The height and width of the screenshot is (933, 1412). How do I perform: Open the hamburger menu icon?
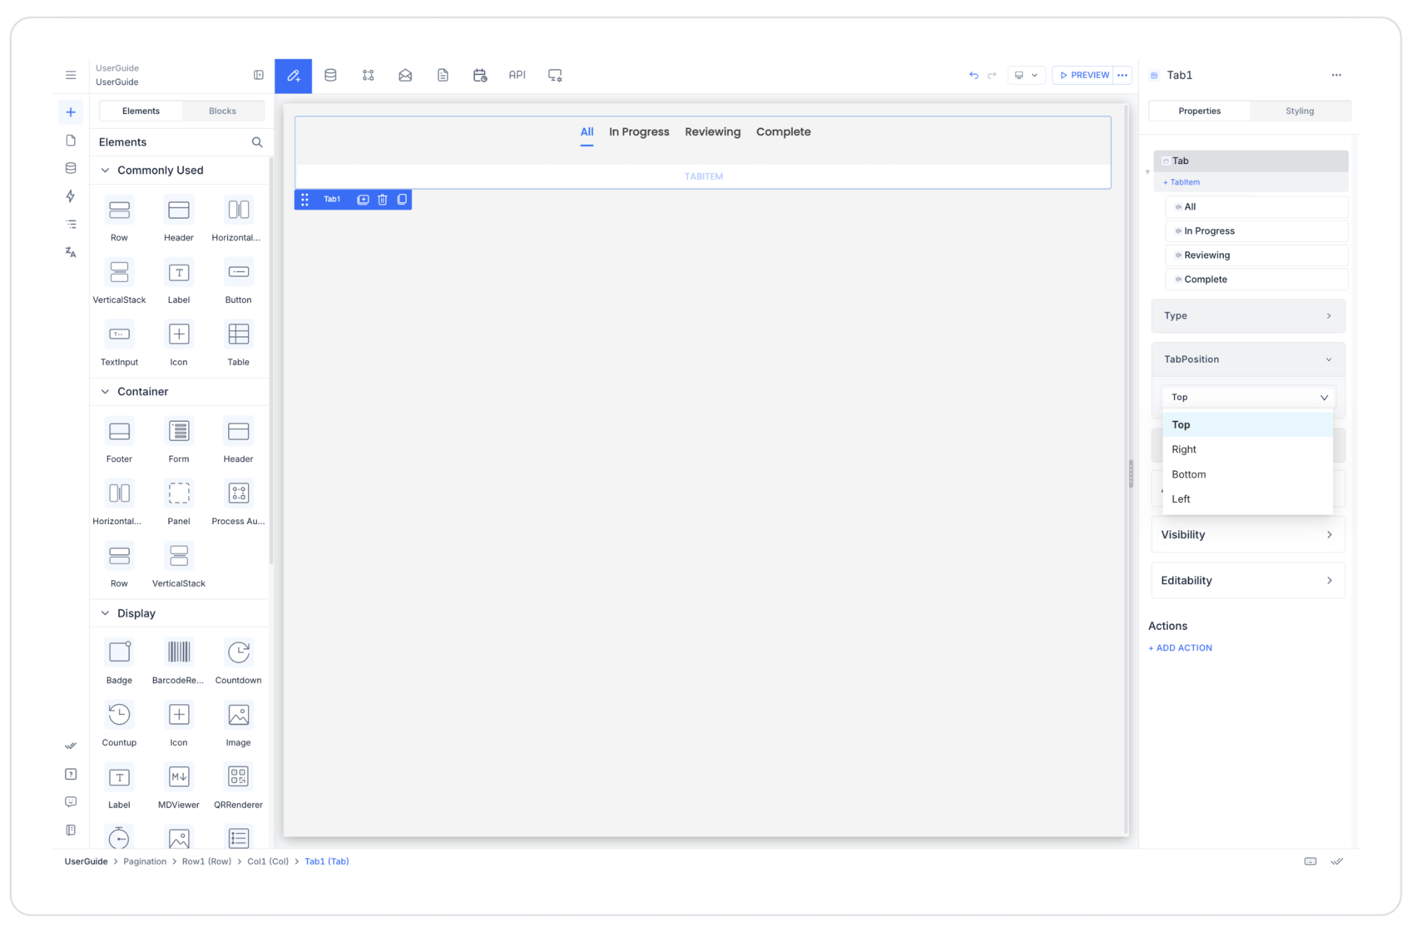[70, 75]
